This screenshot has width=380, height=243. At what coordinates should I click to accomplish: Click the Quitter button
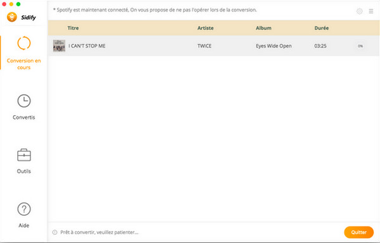coord(358,232)
